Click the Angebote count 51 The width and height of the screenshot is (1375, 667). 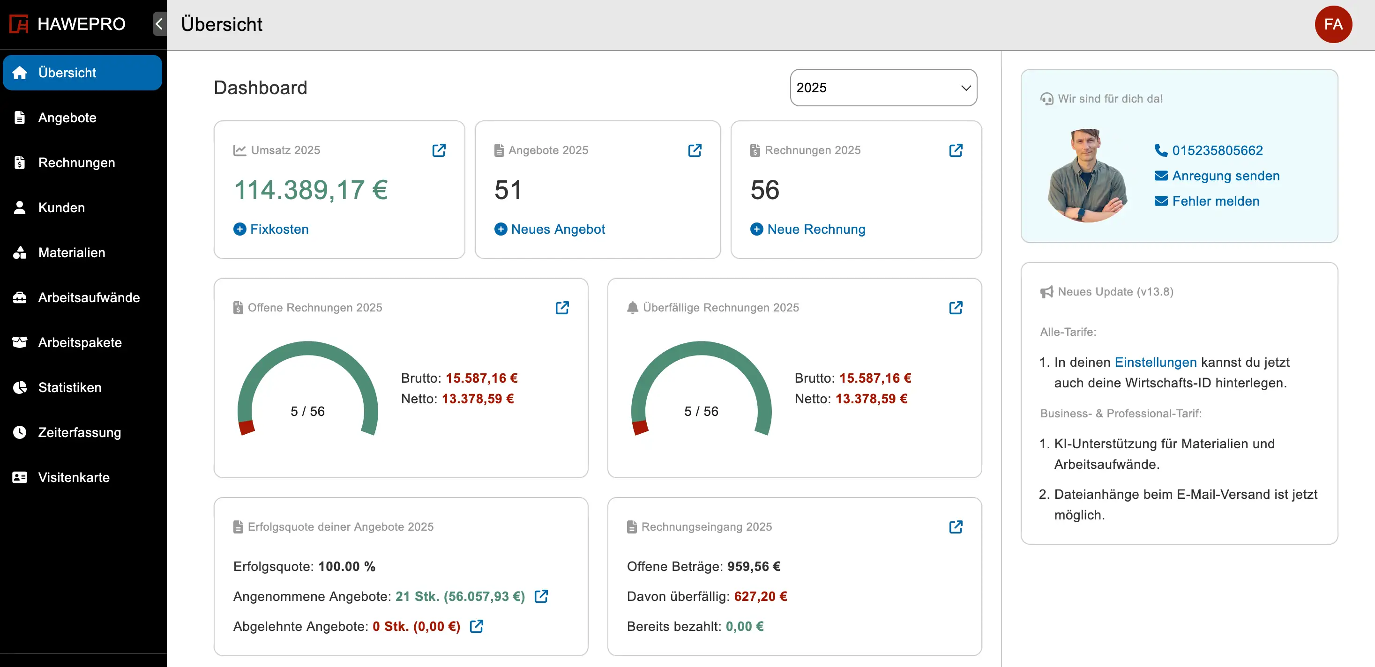point(508,190)
